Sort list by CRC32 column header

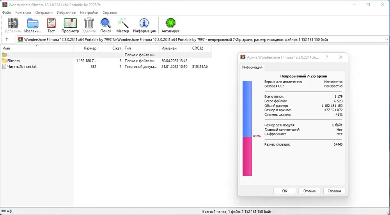(x=201, y=48)
